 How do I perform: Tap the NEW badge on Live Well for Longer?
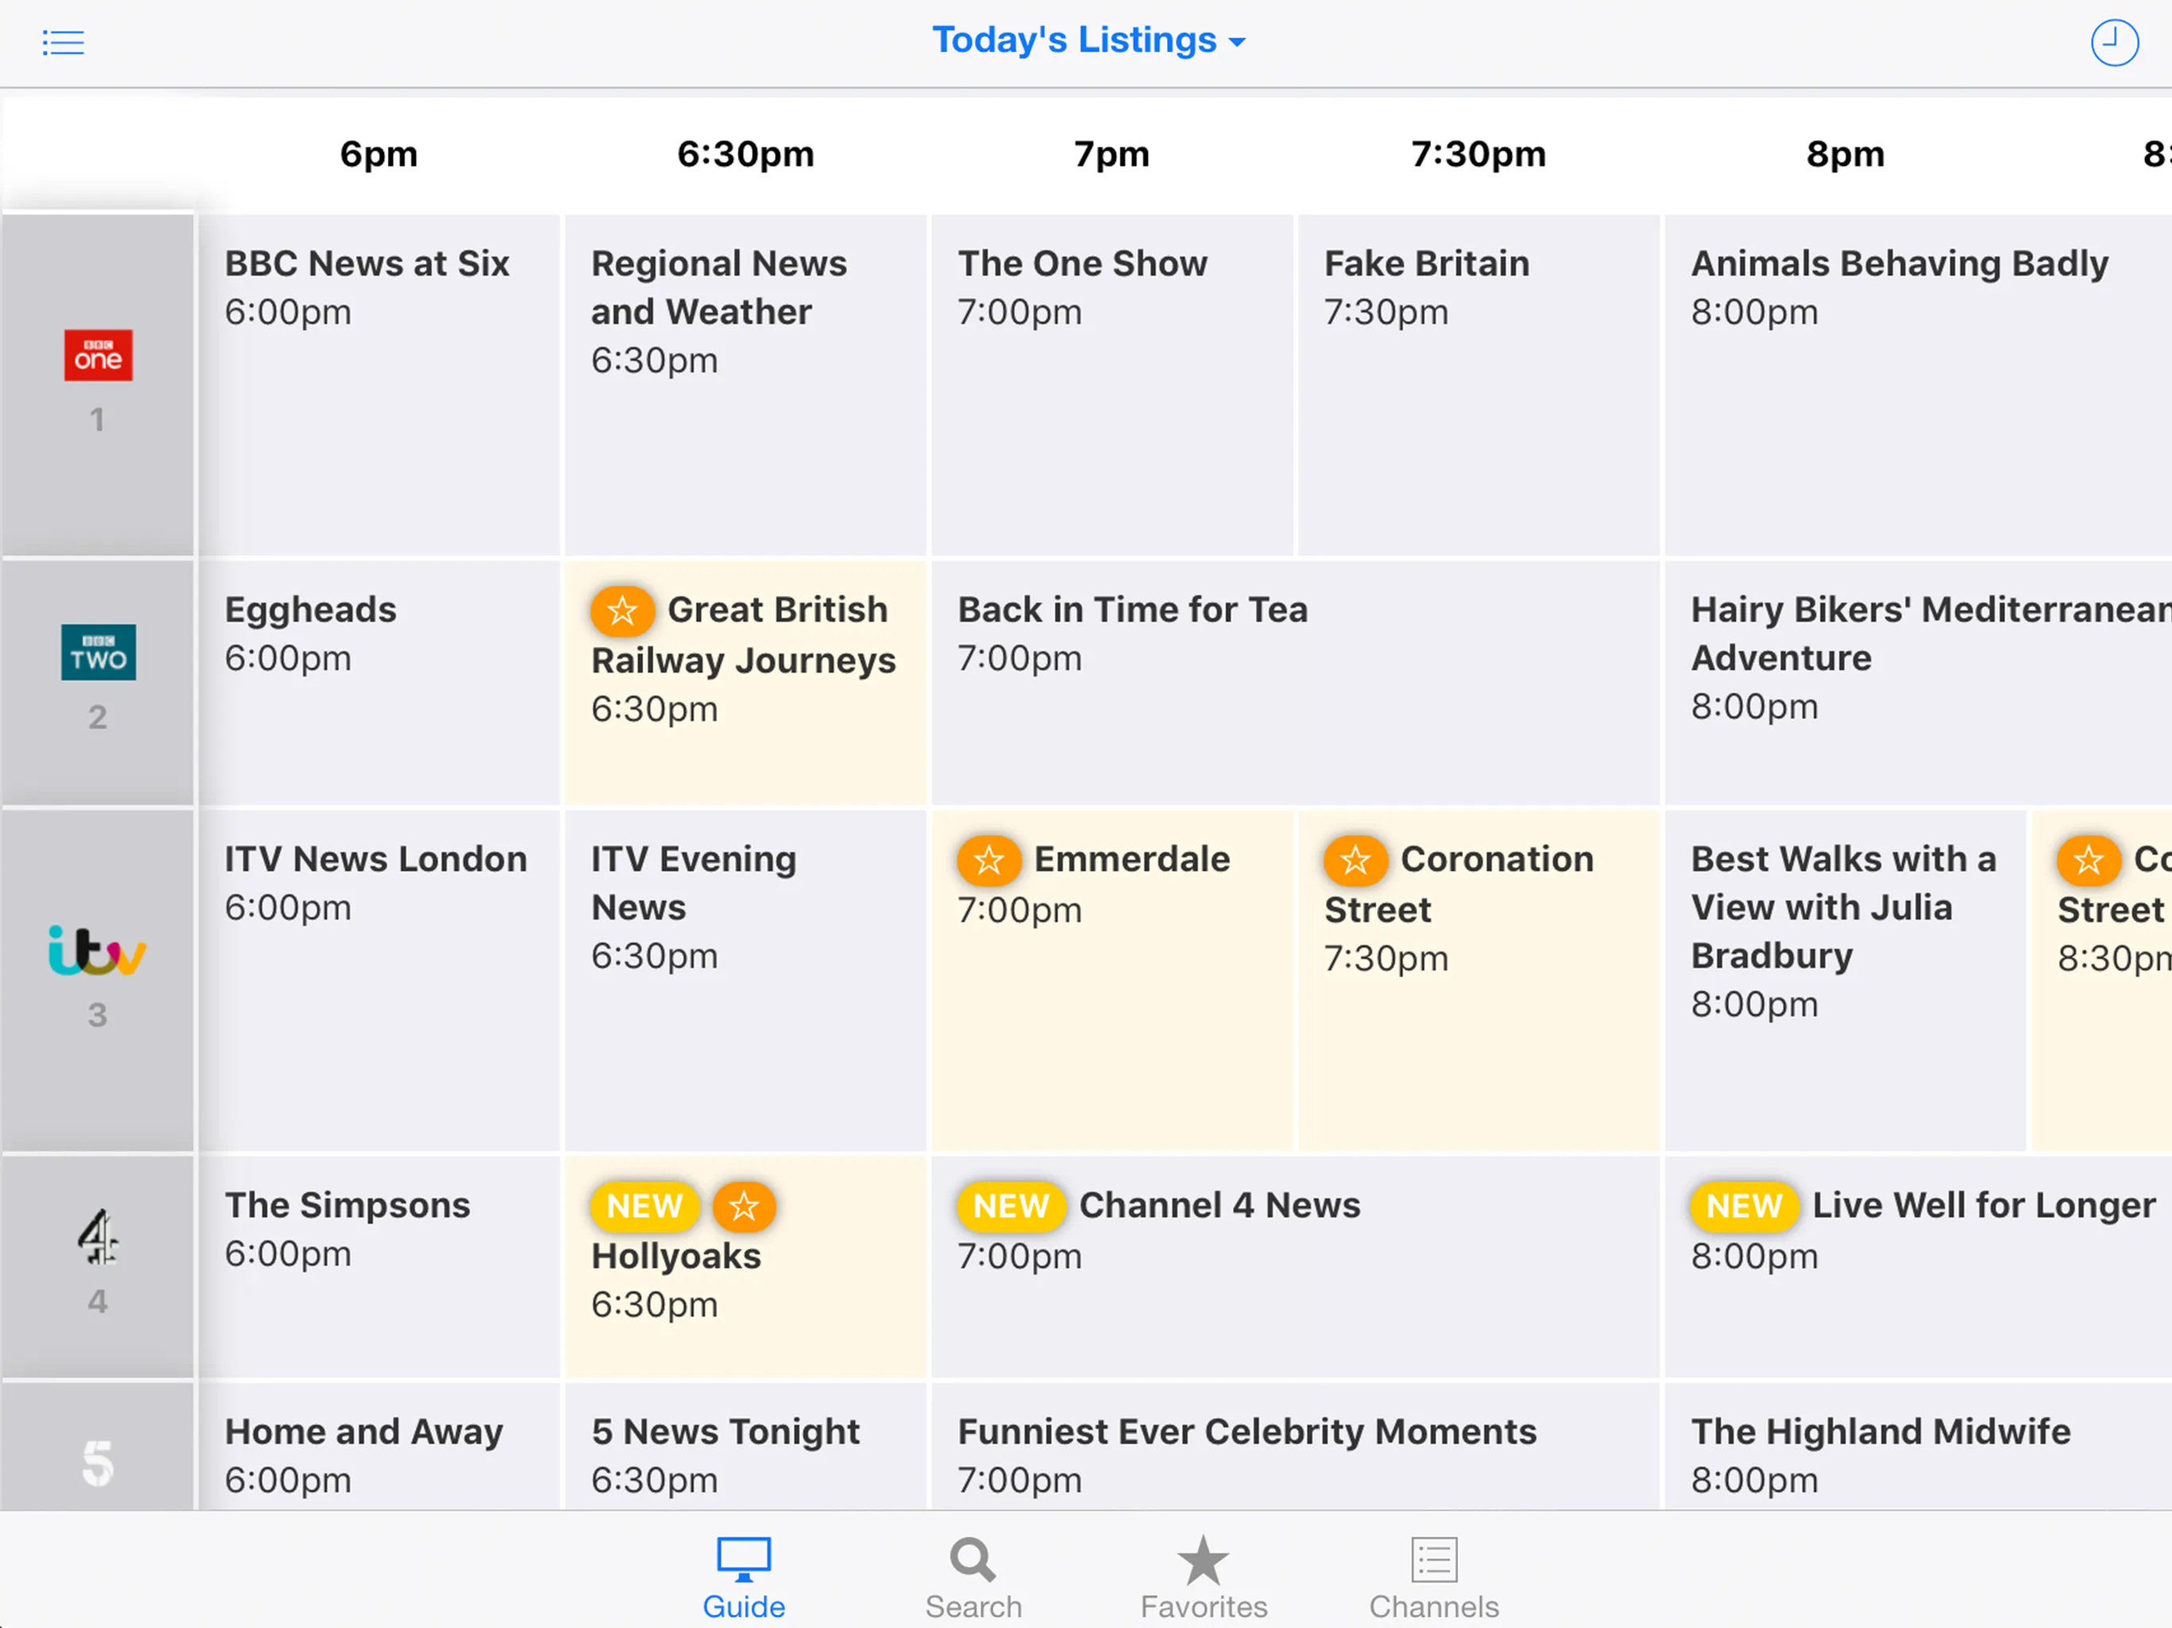tap(1744, 1207)
